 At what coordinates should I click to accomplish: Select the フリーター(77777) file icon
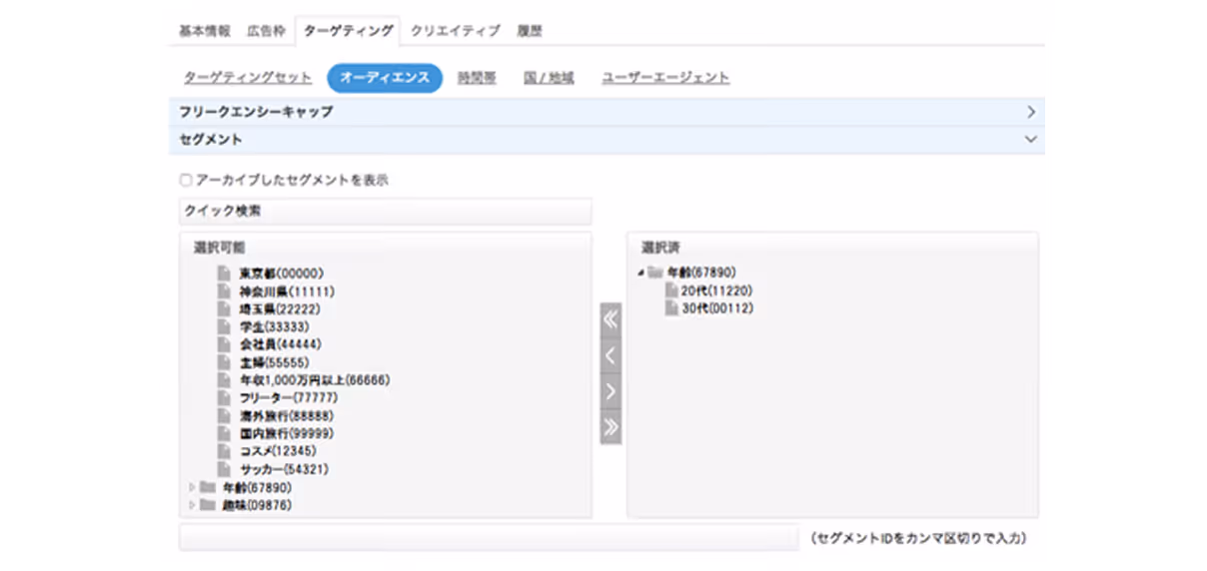click(x=225, y=398)
